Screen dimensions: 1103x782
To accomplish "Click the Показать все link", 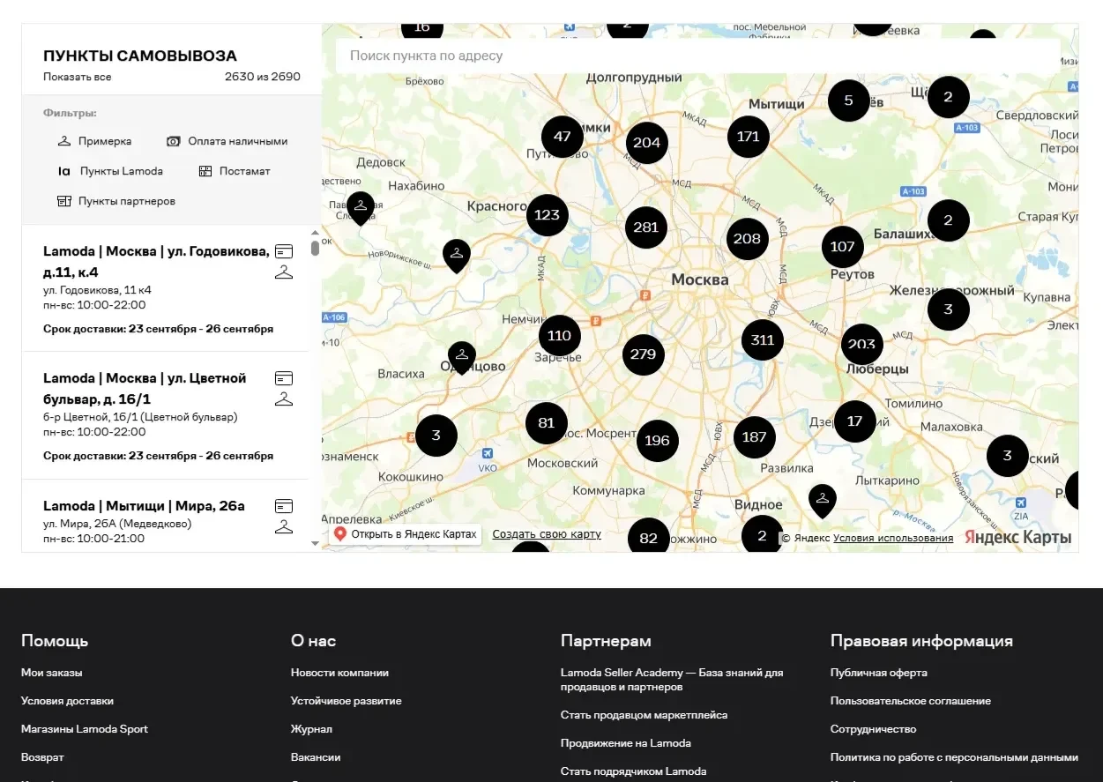I will click(78, 77).
